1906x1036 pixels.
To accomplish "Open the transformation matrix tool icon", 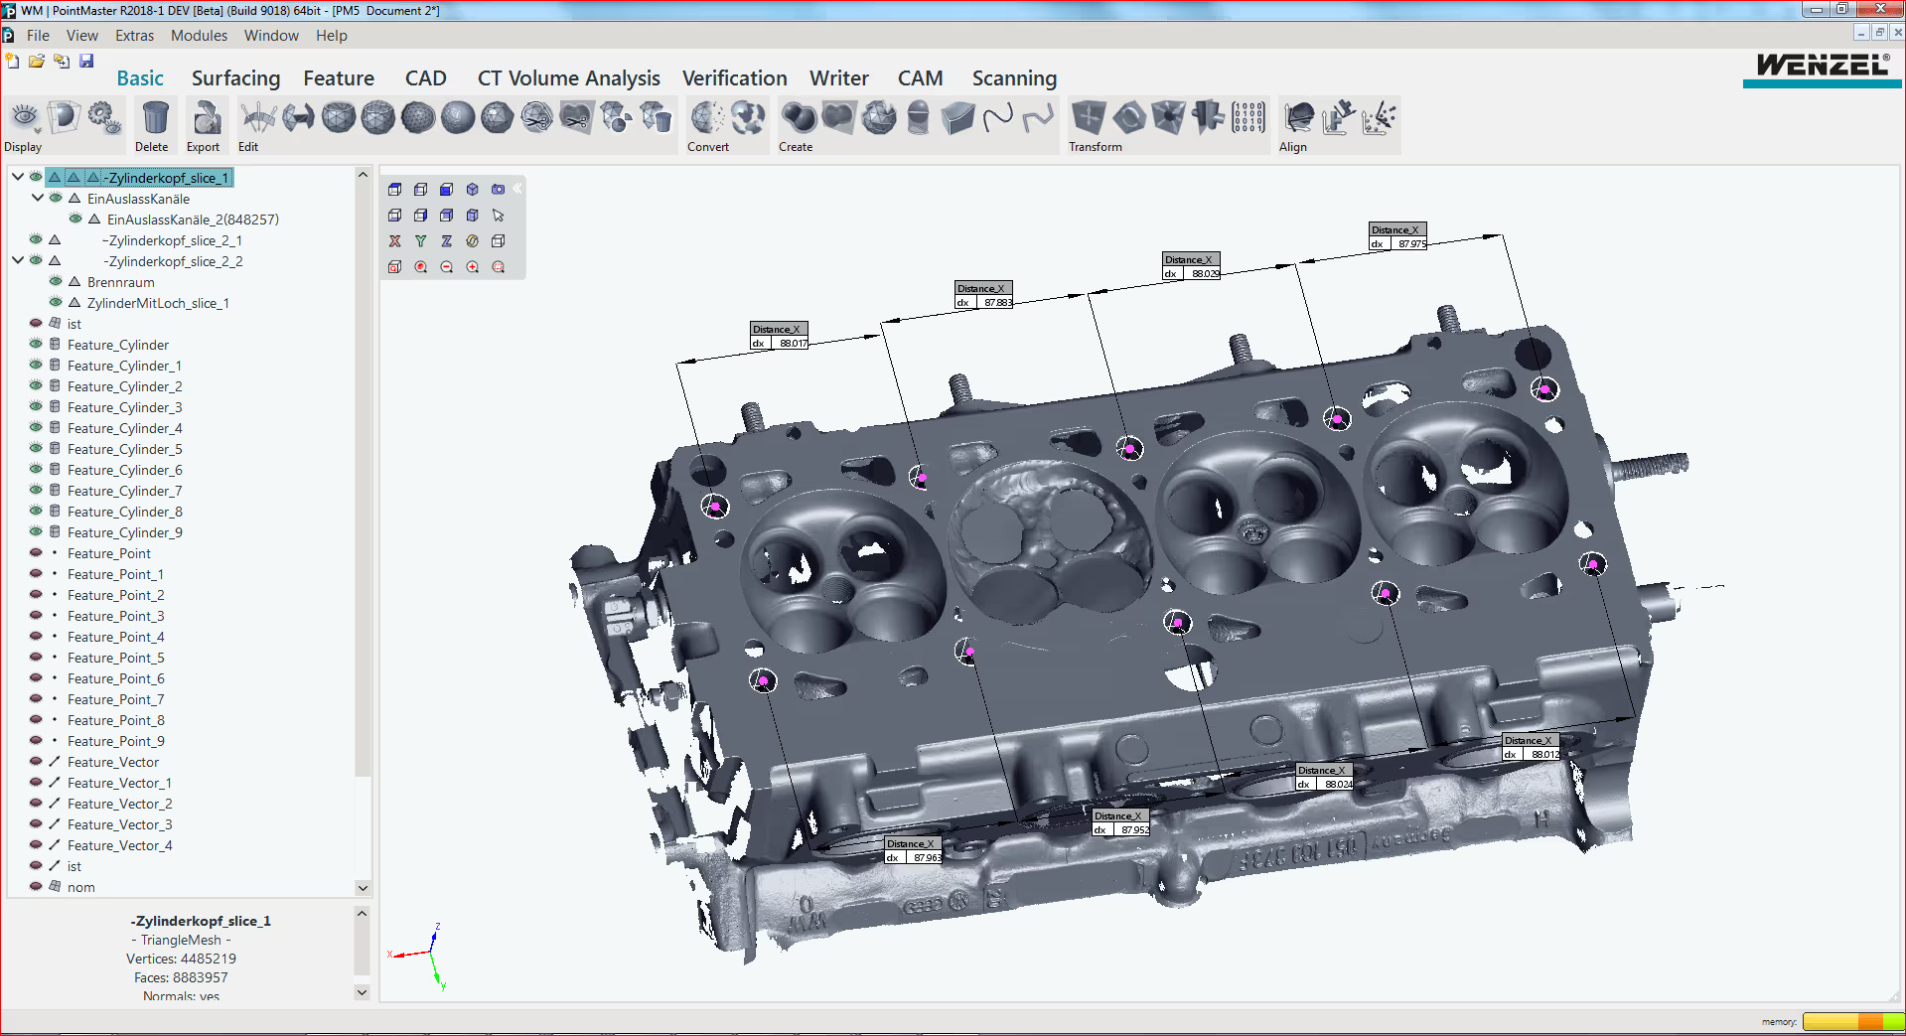I will 1247,117.
